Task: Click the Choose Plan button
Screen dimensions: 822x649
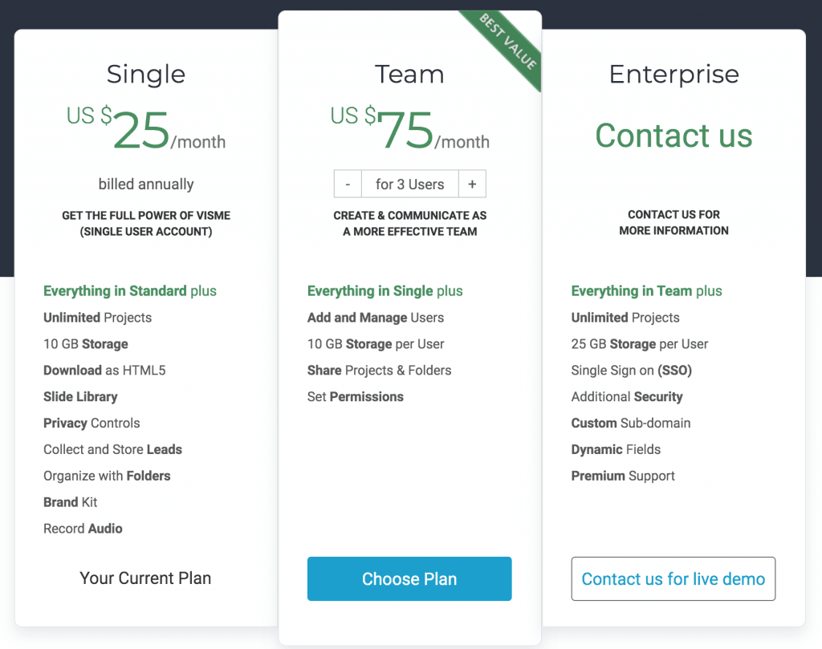Action: (409, 578)
